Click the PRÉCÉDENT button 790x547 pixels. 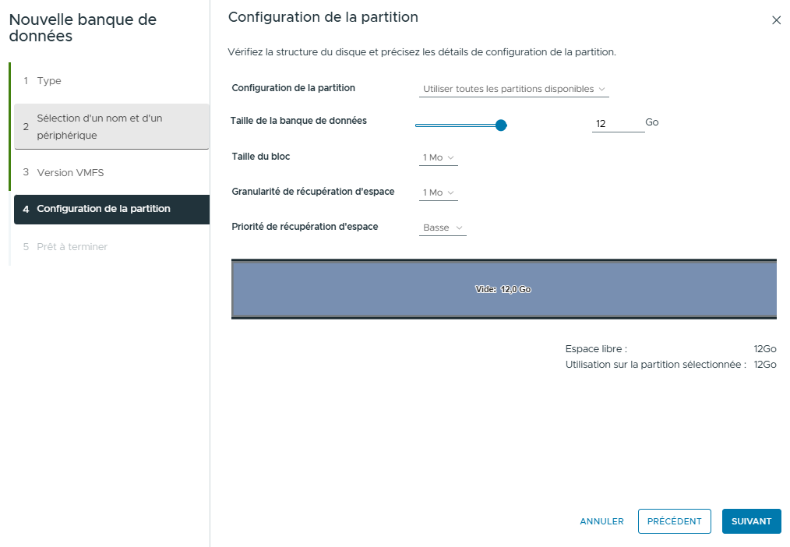click(674, 521)
